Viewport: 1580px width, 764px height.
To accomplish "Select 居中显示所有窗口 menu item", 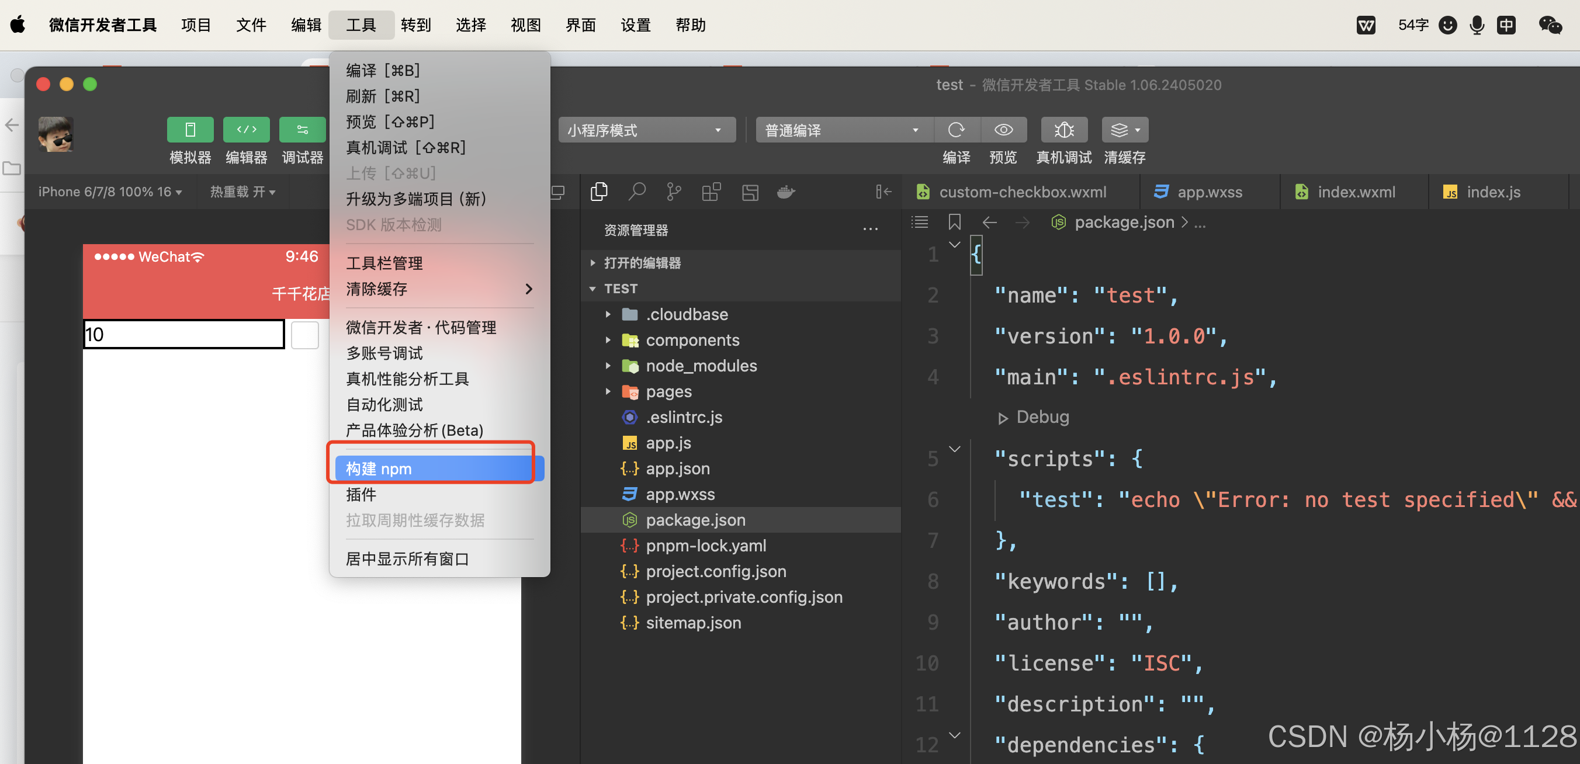I will pyautogui.click(x=440, y=558).
